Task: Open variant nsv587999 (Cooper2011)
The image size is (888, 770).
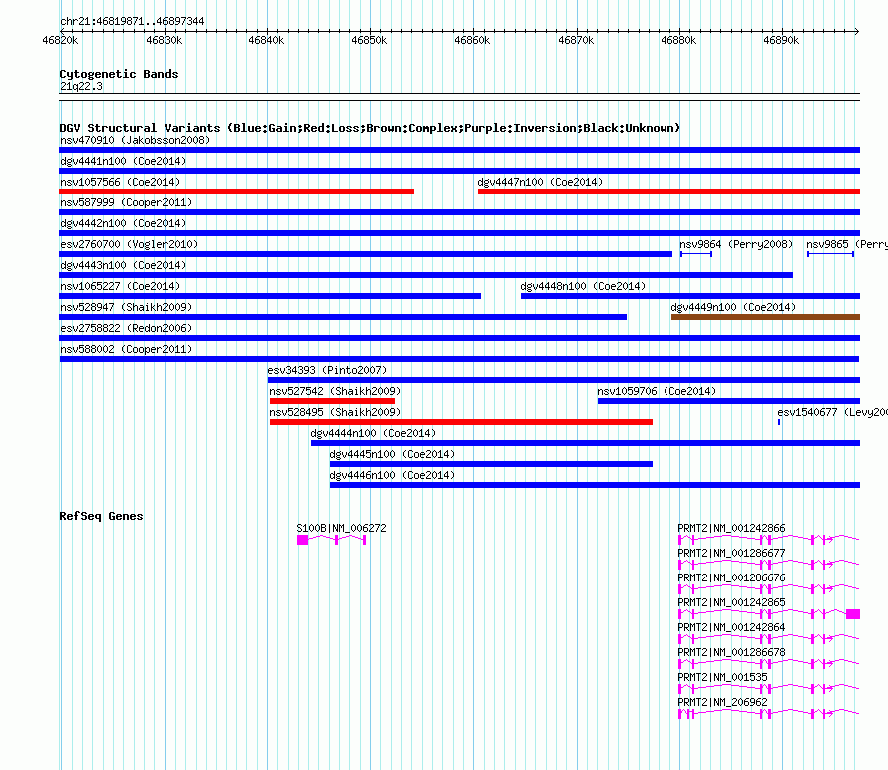Action: point(459,212)
